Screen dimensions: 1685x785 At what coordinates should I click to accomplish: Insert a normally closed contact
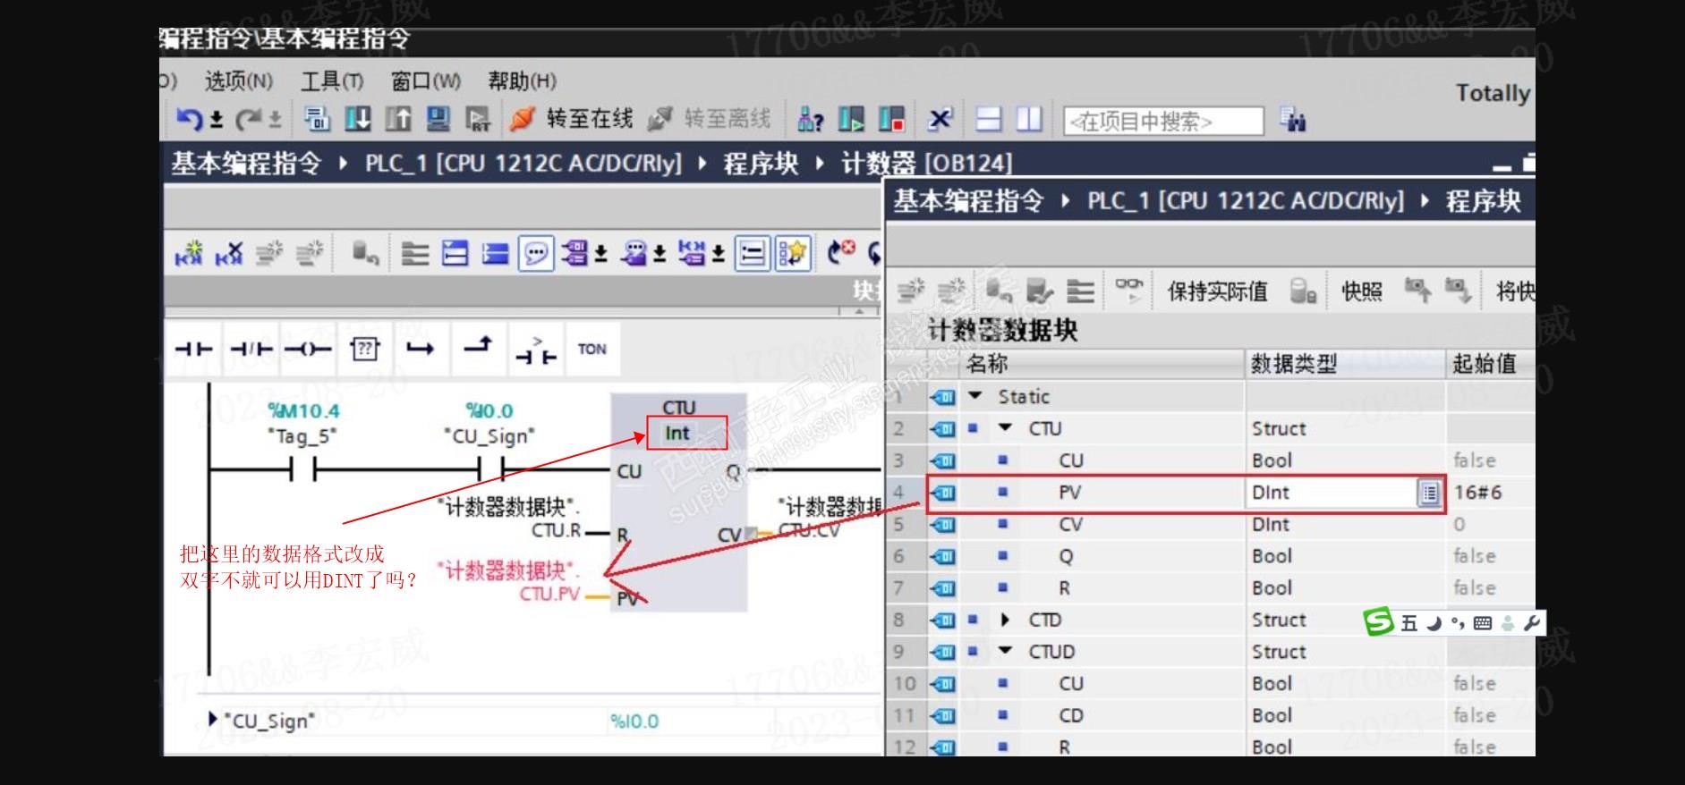(x=251, y=349)
